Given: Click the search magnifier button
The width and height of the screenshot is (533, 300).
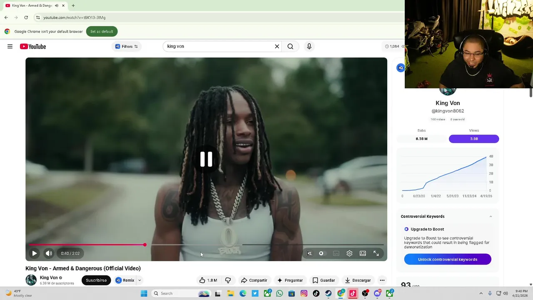Looking at the screenshot, I should 290,46.
